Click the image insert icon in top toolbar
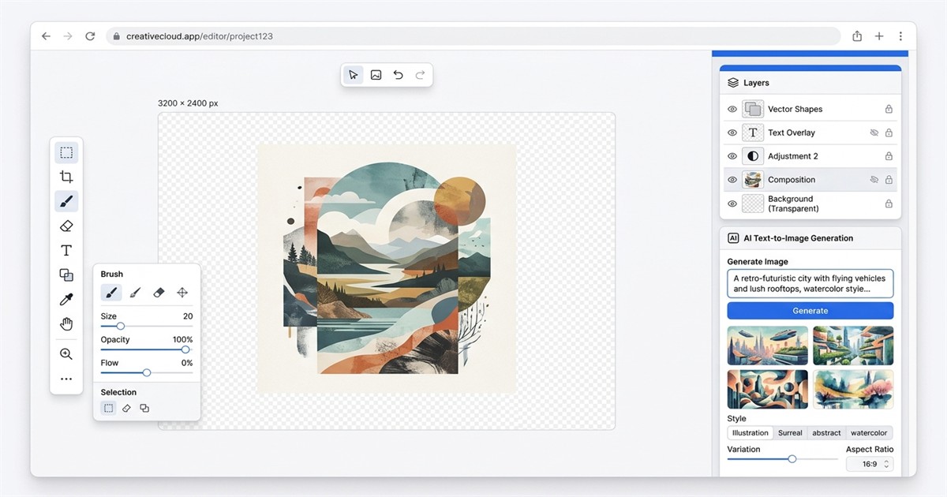947x497 pixels. tap(376, 75)
